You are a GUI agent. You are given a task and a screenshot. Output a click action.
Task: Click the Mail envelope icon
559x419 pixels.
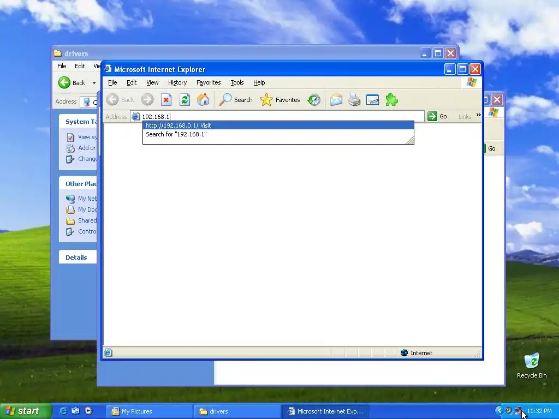pyautogui.click(x=336, y=100)
